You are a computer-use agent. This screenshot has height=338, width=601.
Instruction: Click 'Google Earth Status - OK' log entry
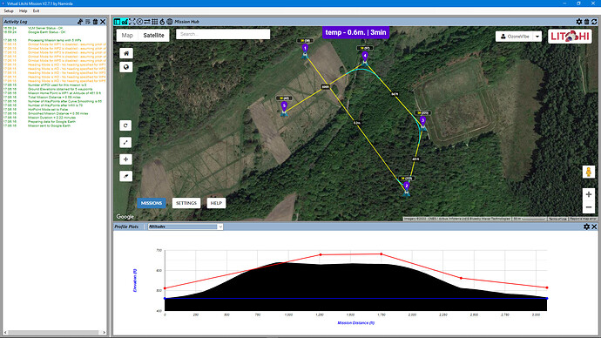46,32
